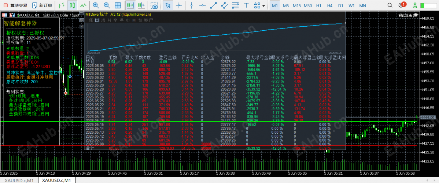Click the 金额对冲规则 enabled rule line
The image size is (439, 183).
[x=29, y=114]
